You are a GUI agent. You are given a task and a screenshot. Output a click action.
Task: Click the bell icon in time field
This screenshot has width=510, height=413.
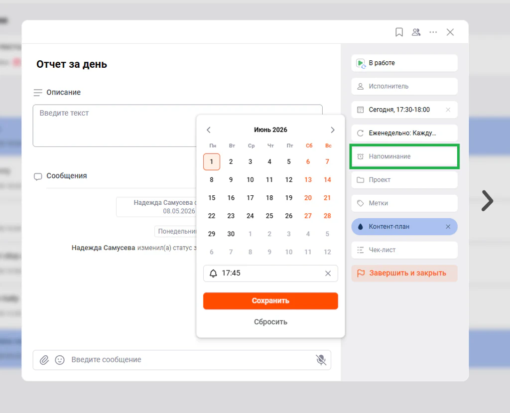(x=213, y=274)
